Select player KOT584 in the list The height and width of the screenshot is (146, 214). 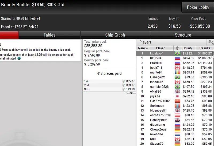pos(174,58)
